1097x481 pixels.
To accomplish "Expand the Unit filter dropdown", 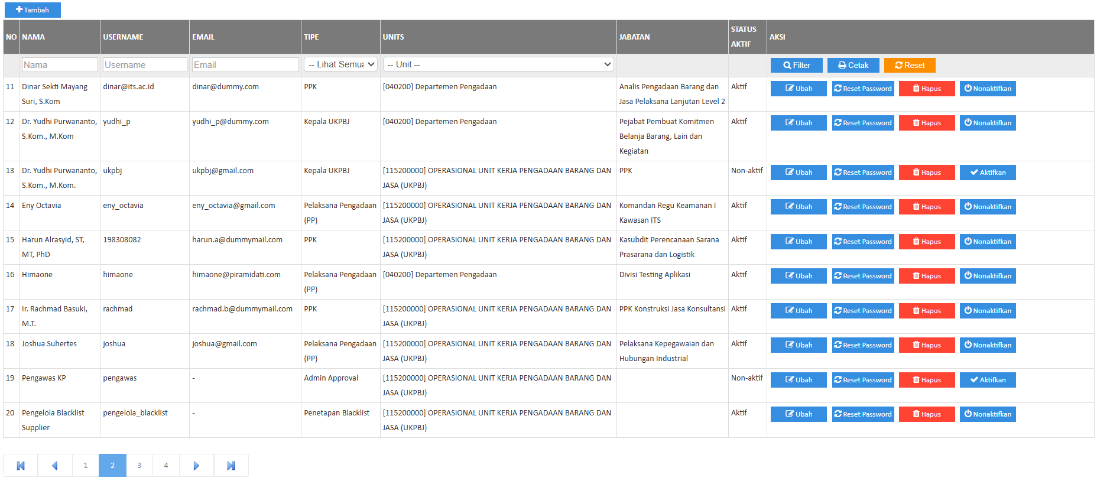I will (498, 64).
